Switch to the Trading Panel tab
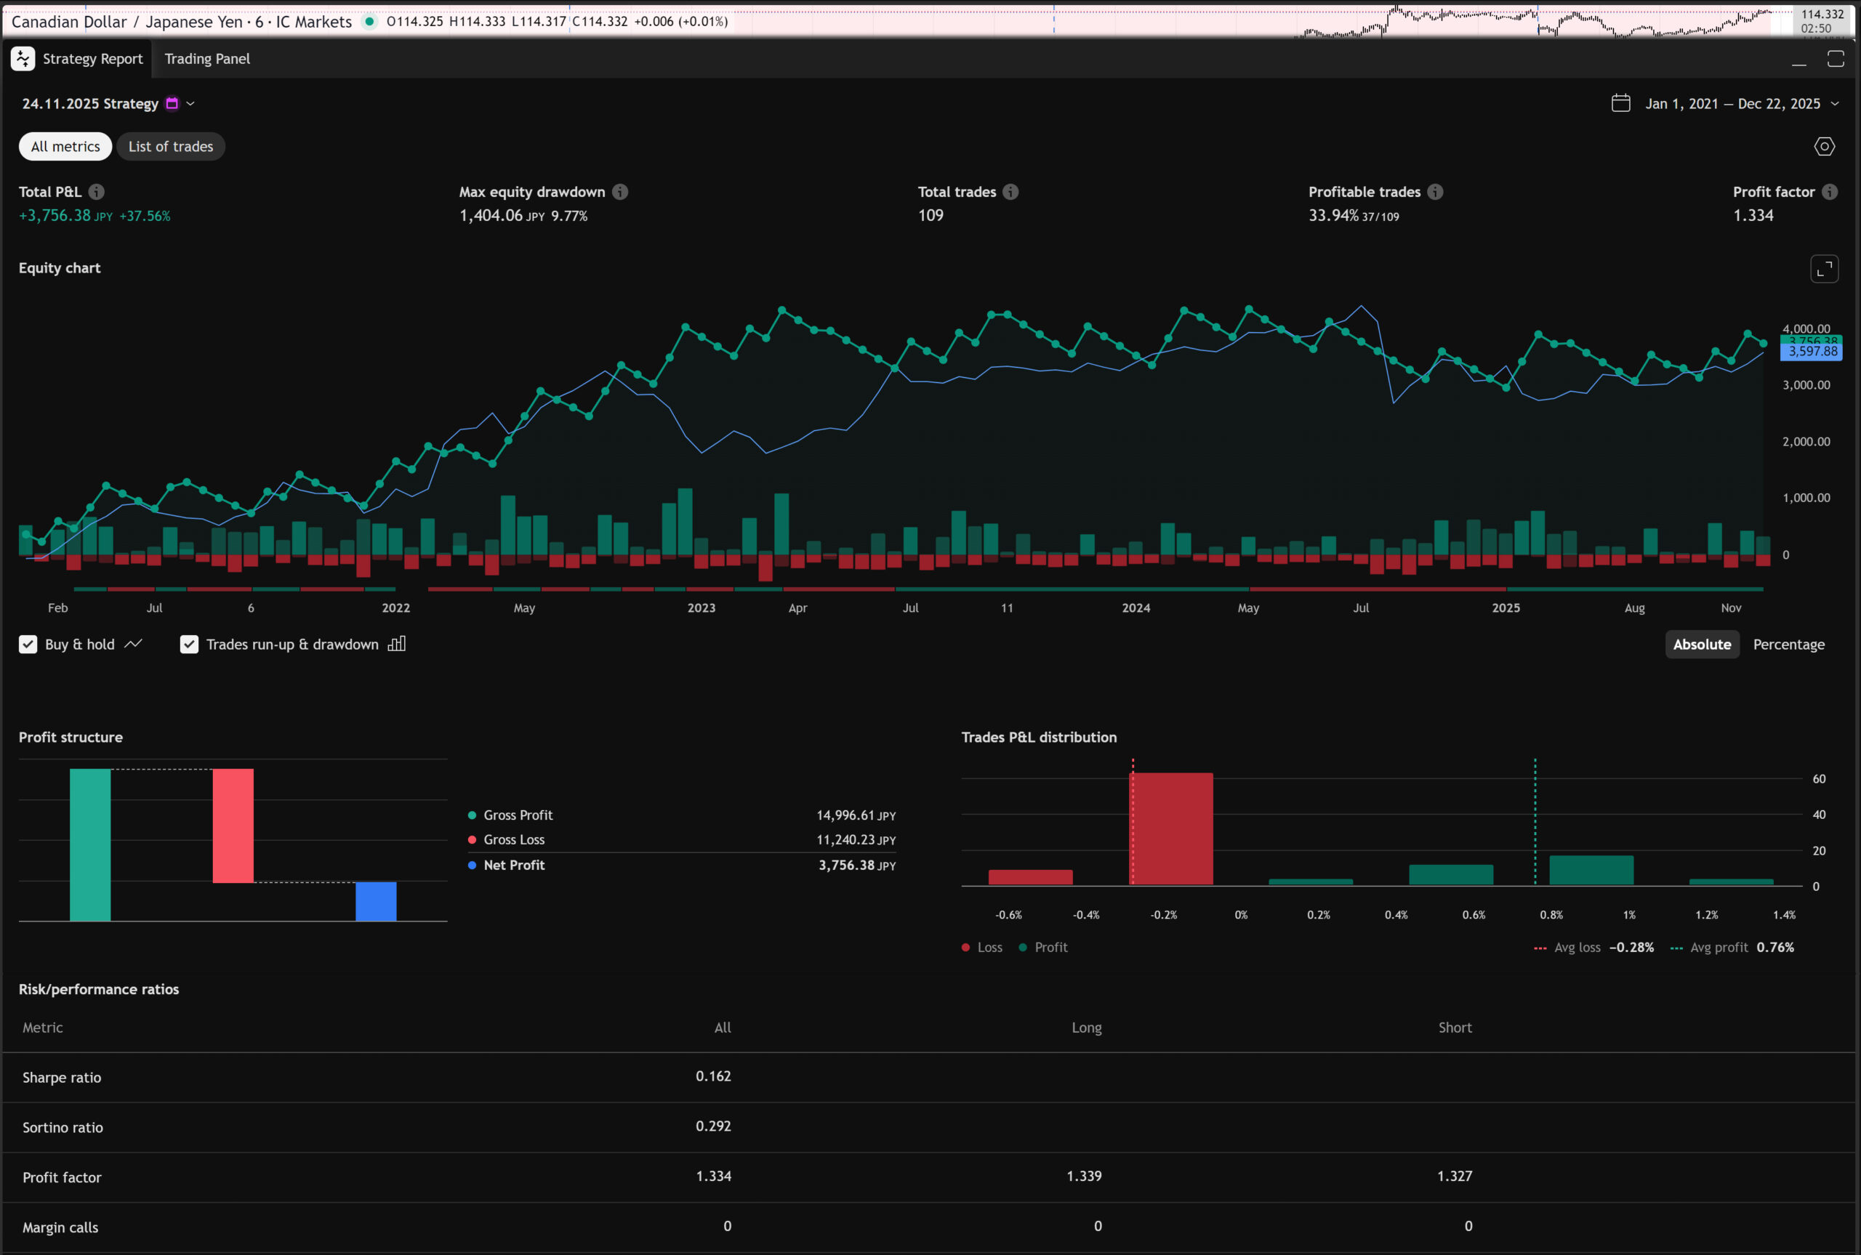This screenshot has width=1861, height=1255. click(x=206, y=58)
